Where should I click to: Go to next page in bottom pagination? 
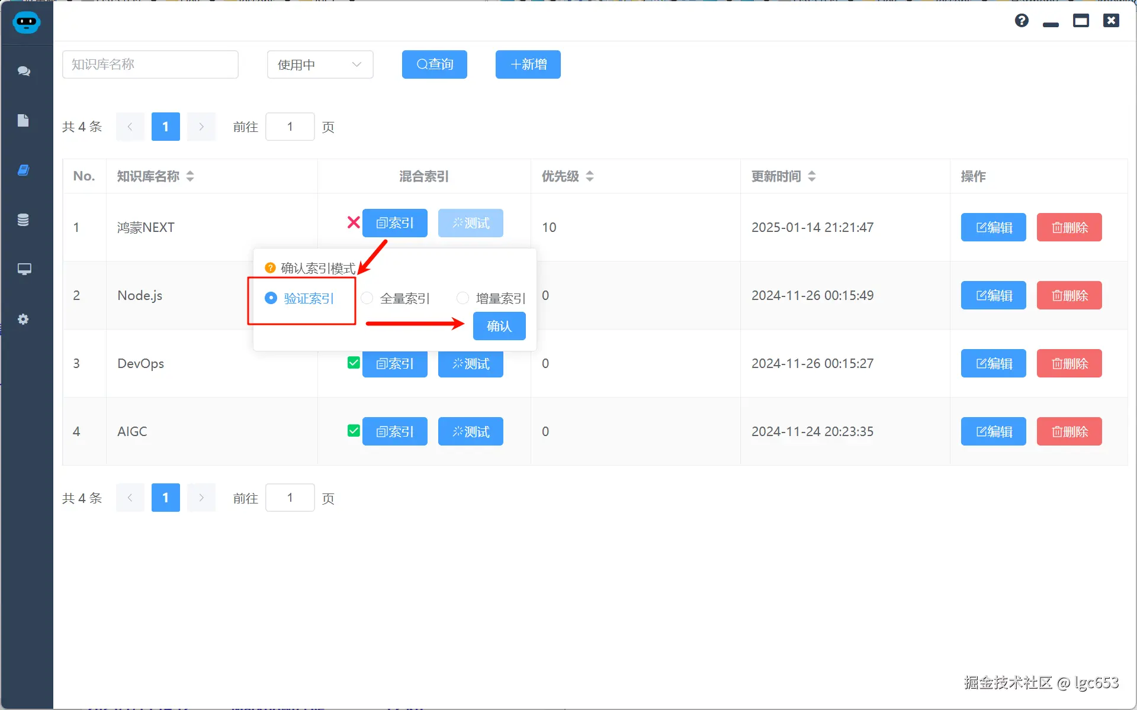201,498
